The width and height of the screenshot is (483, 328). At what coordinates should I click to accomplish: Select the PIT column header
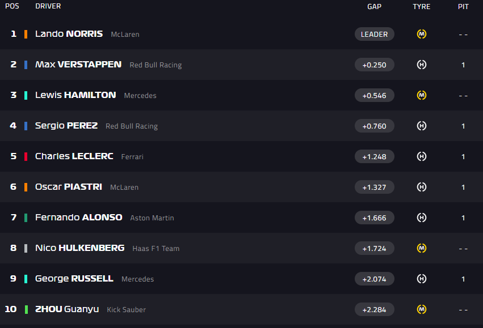[463, 6]
